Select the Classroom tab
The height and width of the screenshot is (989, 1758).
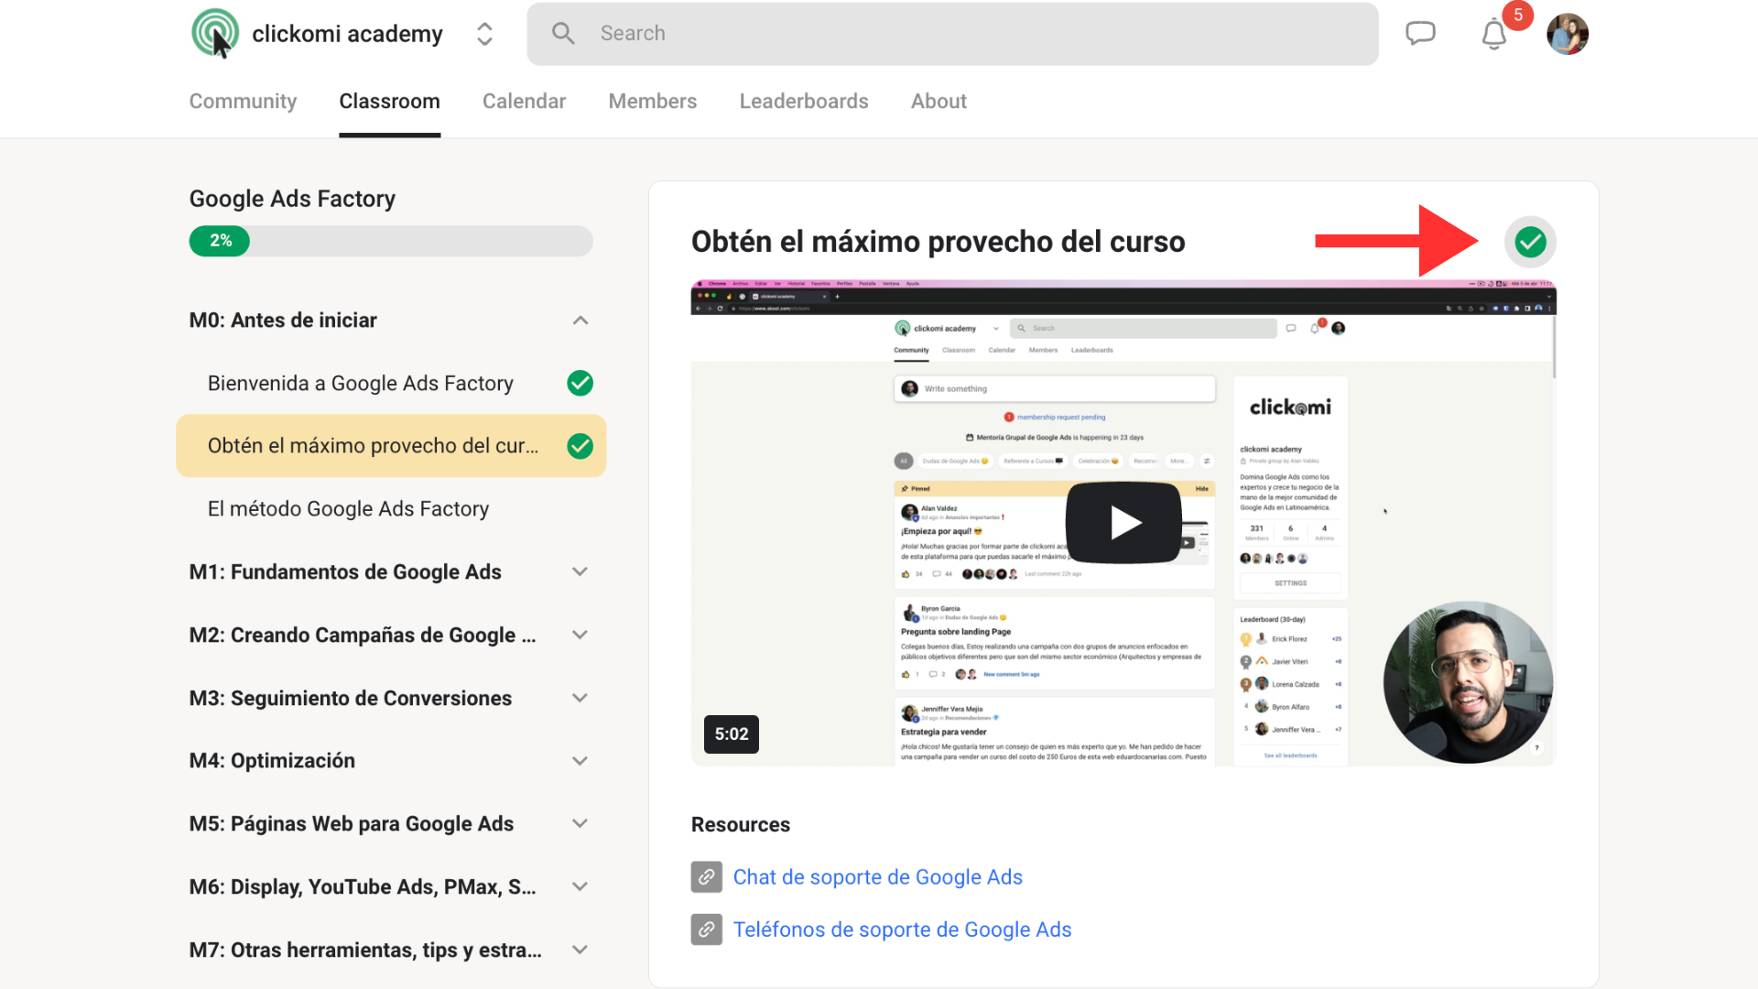[x=389, y=101]
